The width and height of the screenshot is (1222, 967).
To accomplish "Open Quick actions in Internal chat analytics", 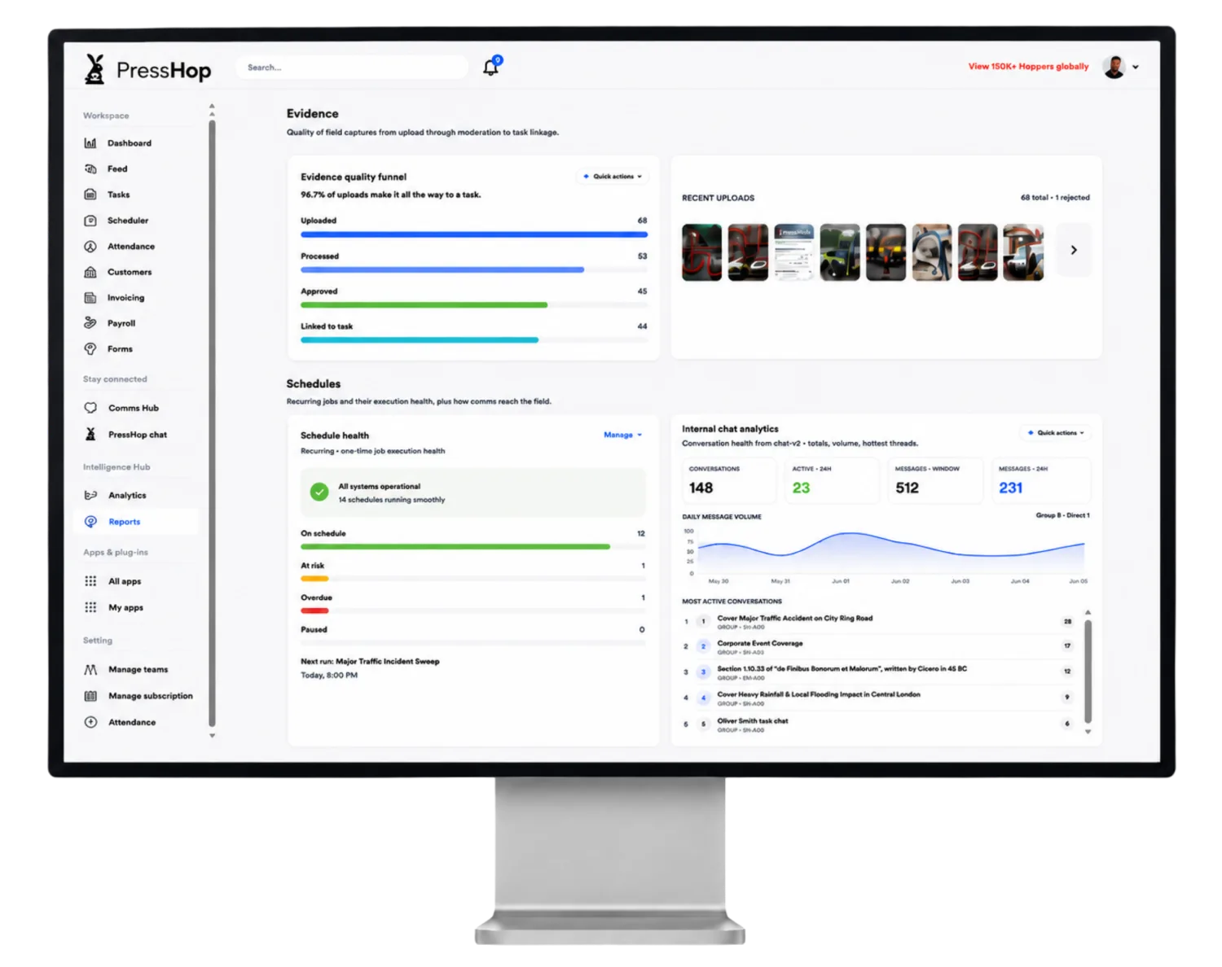I will 1057,433.
